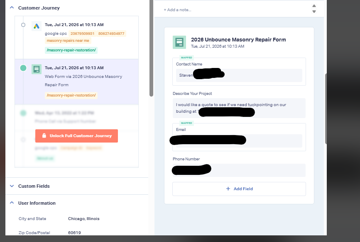The height and width of the screenshot is (242, 360).
Task: Click the Add Field button
Action: (239, 189)
